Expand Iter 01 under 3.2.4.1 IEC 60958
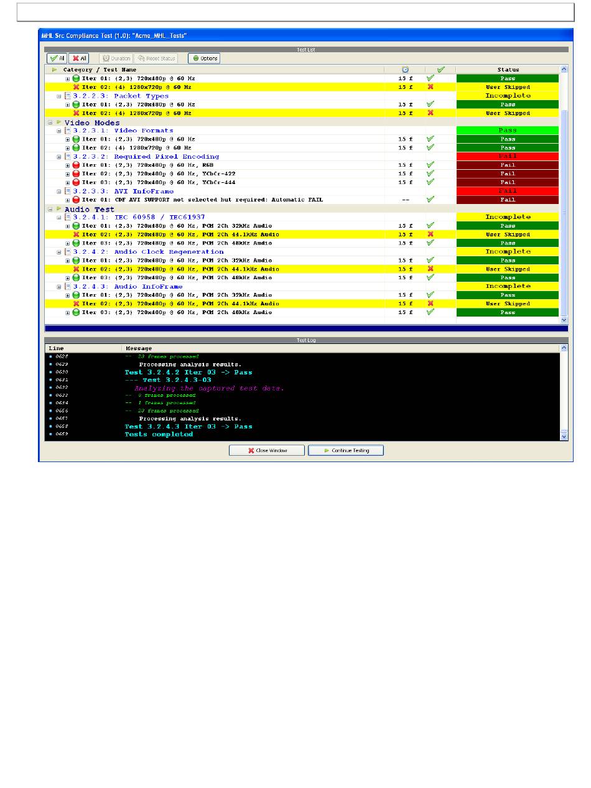 tap(68, 226)
